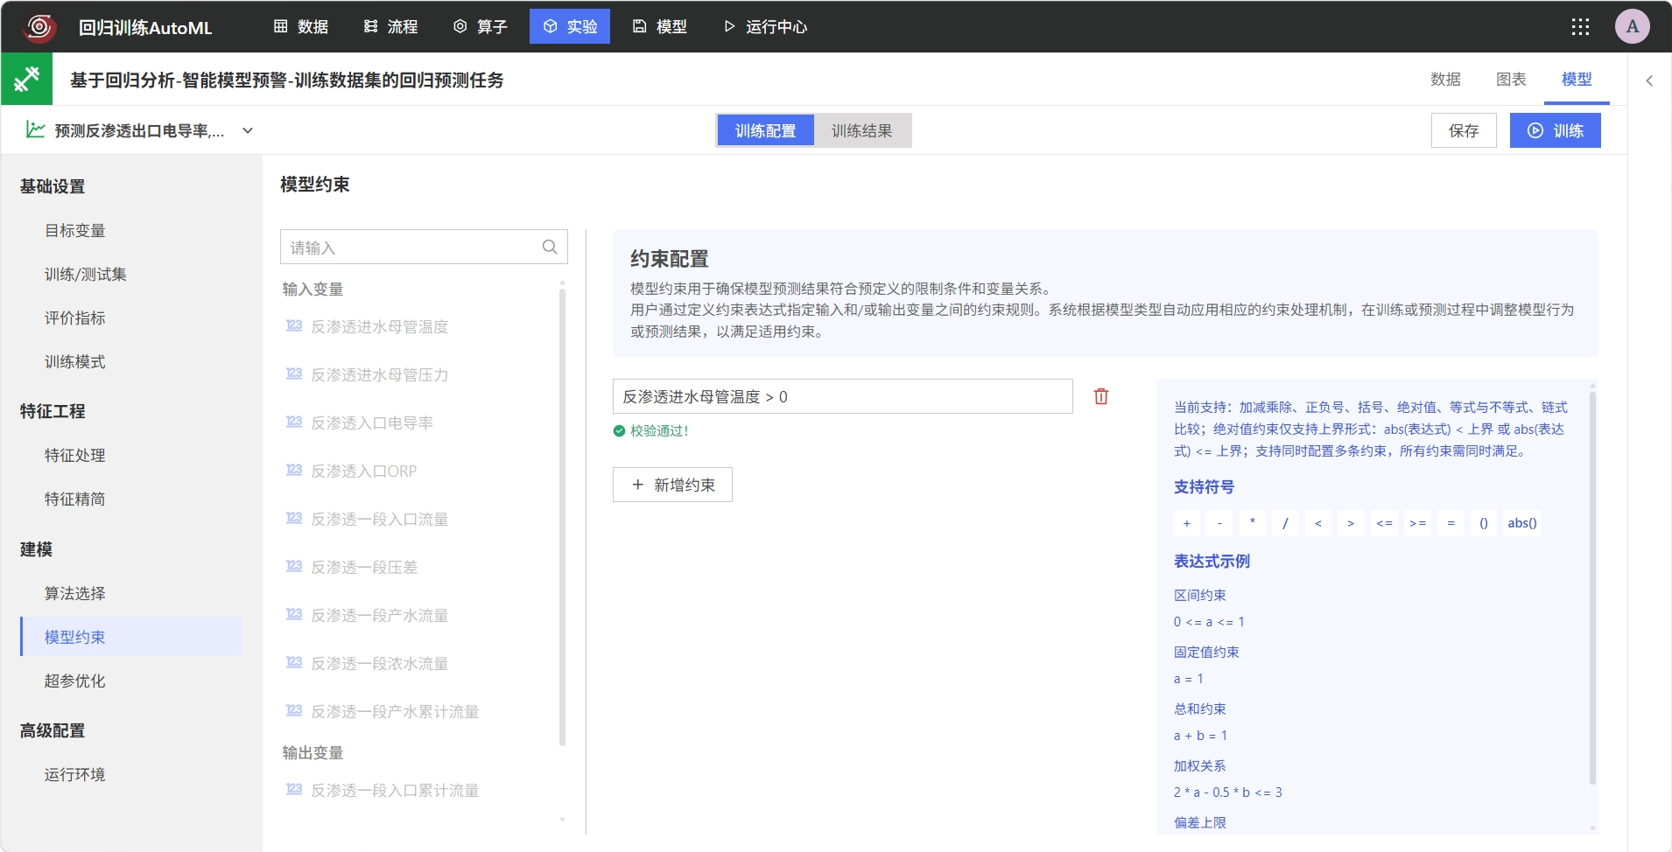1672x852 pixels.
Task: Open the user avatar A menu
Action: click(1633, 26)
